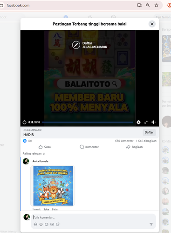Open the emoji picker in the comment box
The image size is (171, 233).
tap(41, 224)
